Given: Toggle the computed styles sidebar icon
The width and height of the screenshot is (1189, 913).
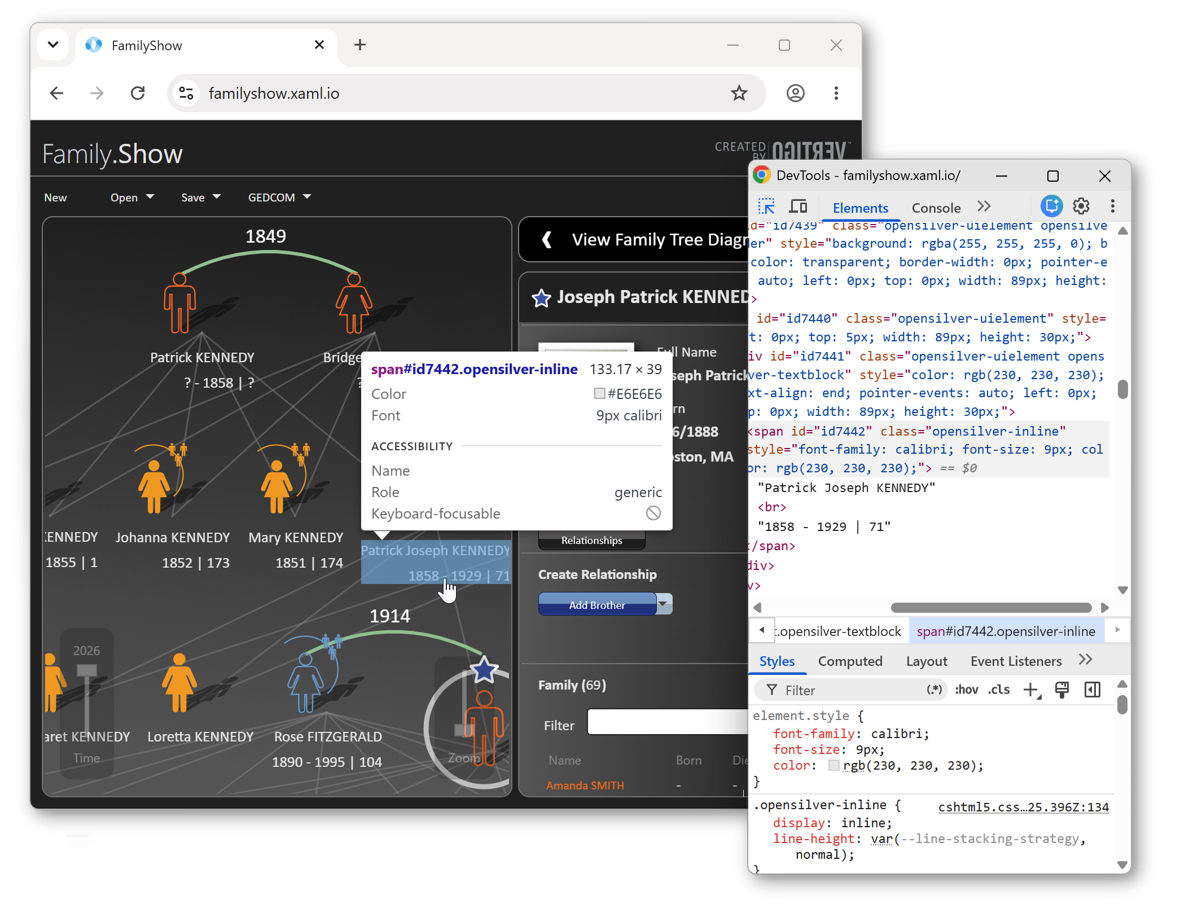Looking at the screenshot, I should point(1093,690).
